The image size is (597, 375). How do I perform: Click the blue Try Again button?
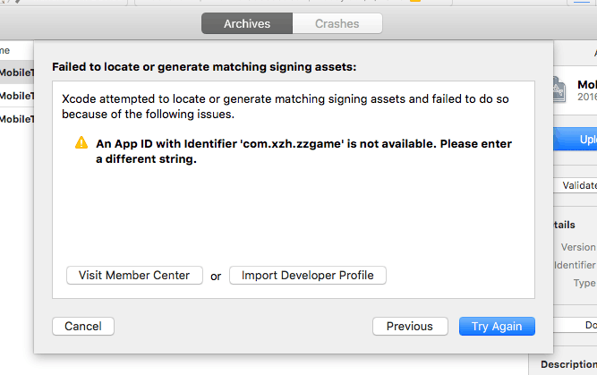497,327
